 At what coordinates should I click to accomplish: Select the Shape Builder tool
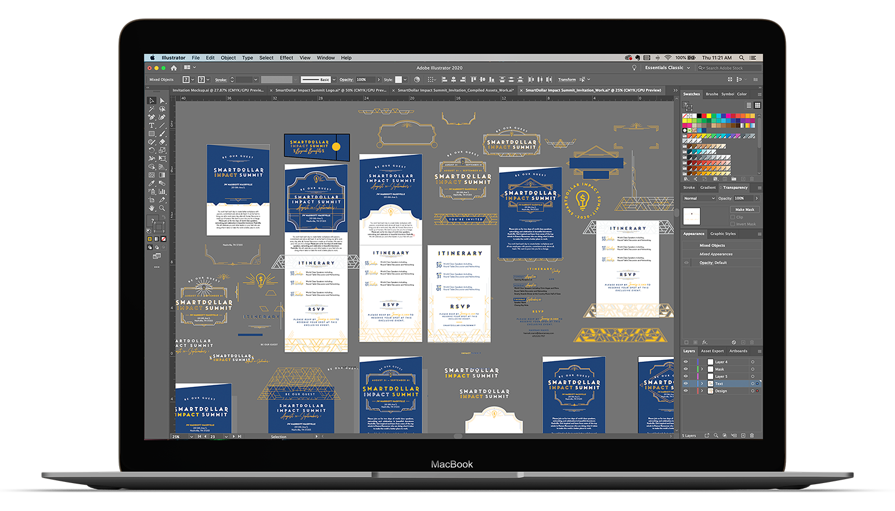[x=152, y=167]
